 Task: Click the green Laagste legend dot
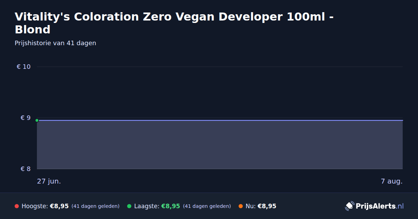coord(129,206)
